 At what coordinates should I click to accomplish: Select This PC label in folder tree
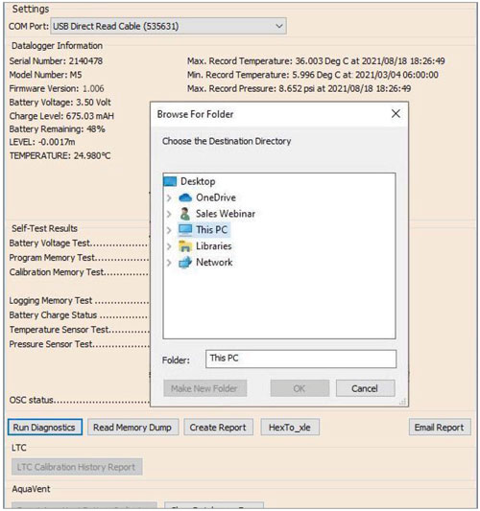point(211,230)
